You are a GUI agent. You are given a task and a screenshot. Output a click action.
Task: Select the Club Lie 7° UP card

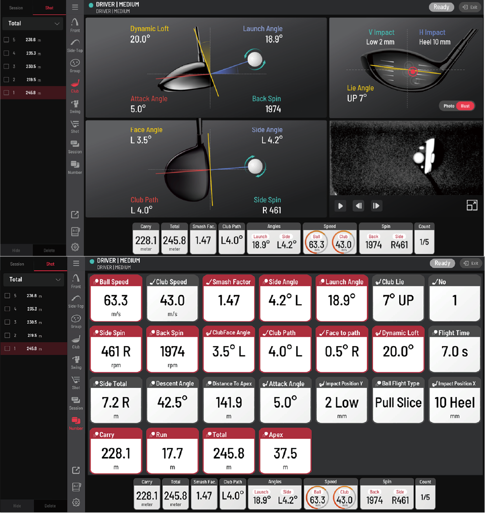398,298
